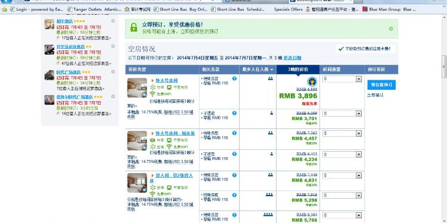The width and height of the screenshot is (447, 223).
Task: Open the room quantity dropdown for RMB 4,457
Action: coord(342,133)
